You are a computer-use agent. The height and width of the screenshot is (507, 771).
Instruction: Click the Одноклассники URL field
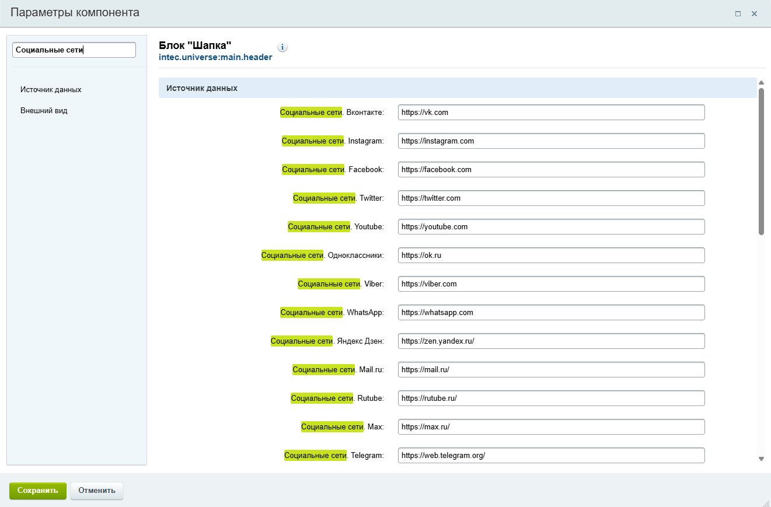point(551,256)
